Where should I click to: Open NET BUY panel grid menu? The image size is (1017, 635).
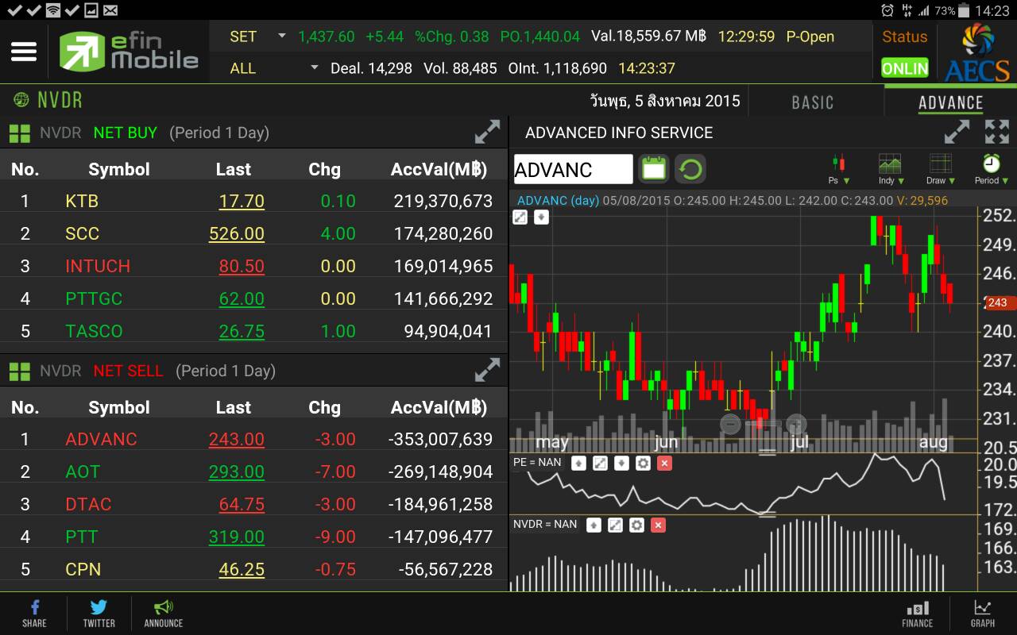pos(20,133)
